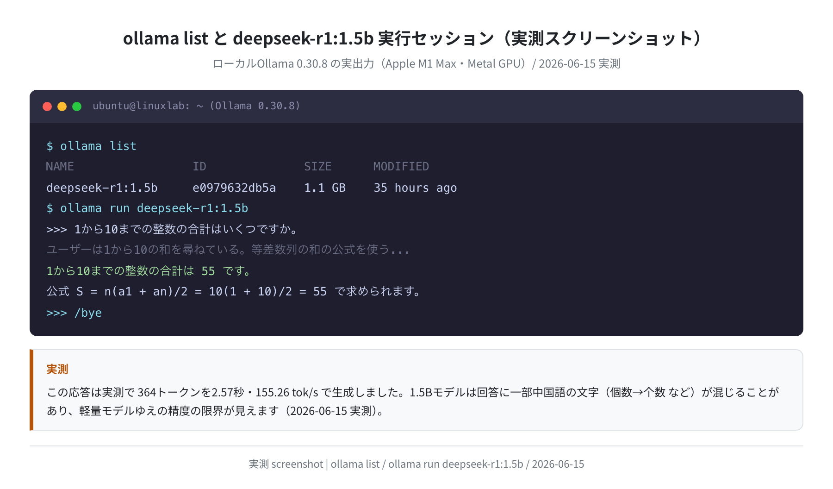The height and width of the screenshot is (489, 833).
Task: Click the '1.1 GB' size value
Action: coord(325,188)
